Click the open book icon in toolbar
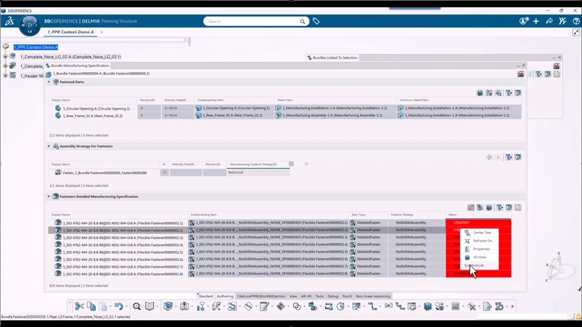This screenshot has height=327, width=582. click(x=149, y=306)
